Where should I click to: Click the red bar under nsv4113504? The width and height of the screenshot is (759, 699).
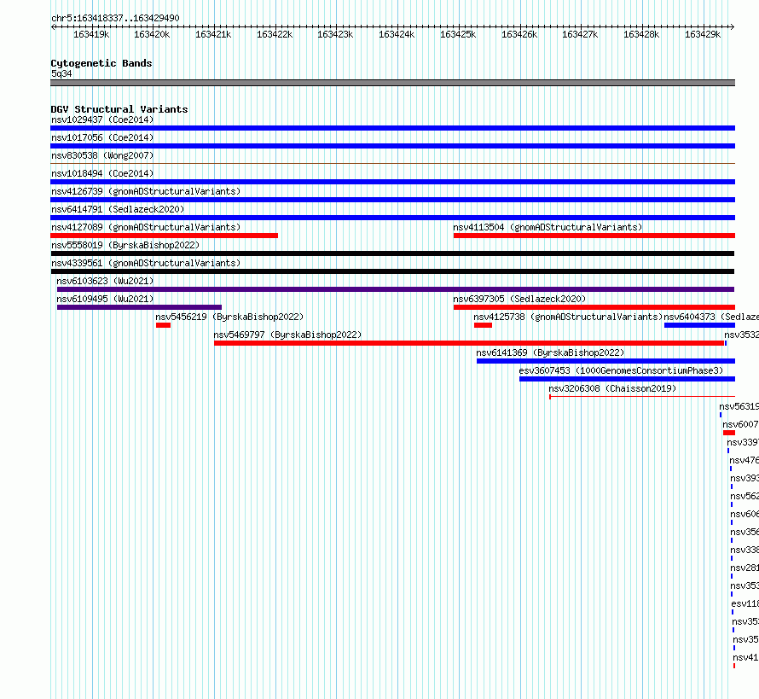(x=594, y=236)
